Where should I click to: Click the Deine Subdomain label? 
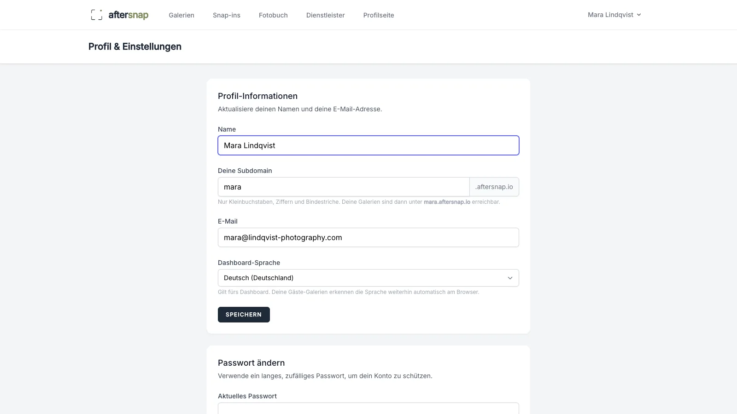tap(245, 171)
